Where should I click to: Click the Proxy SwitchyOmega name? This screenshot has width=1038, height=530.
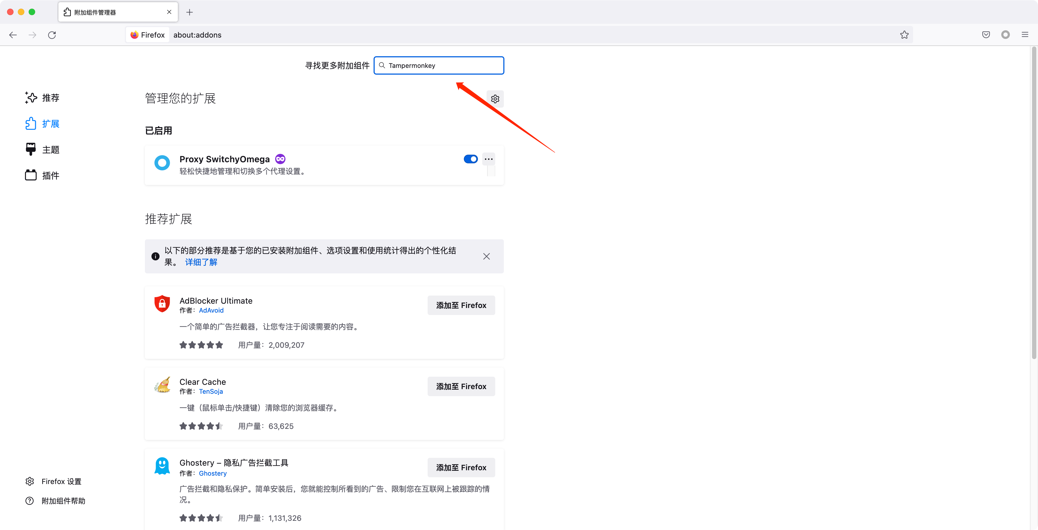coord(224,159)
